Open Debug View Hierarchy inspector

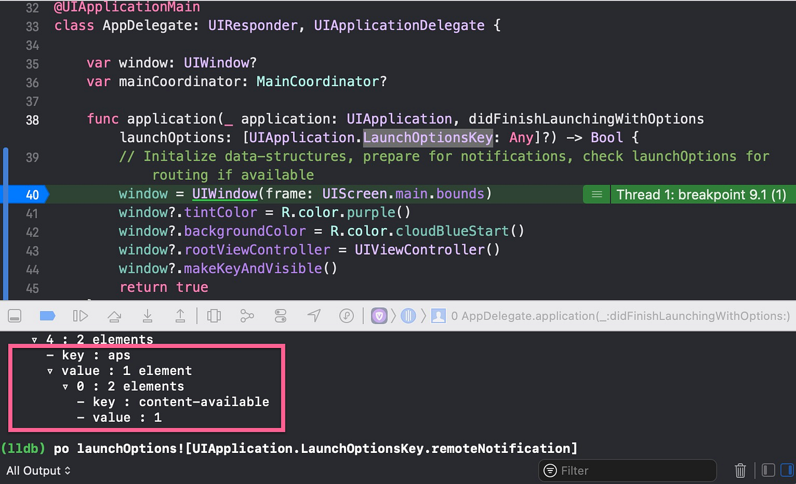coord(214,315)
